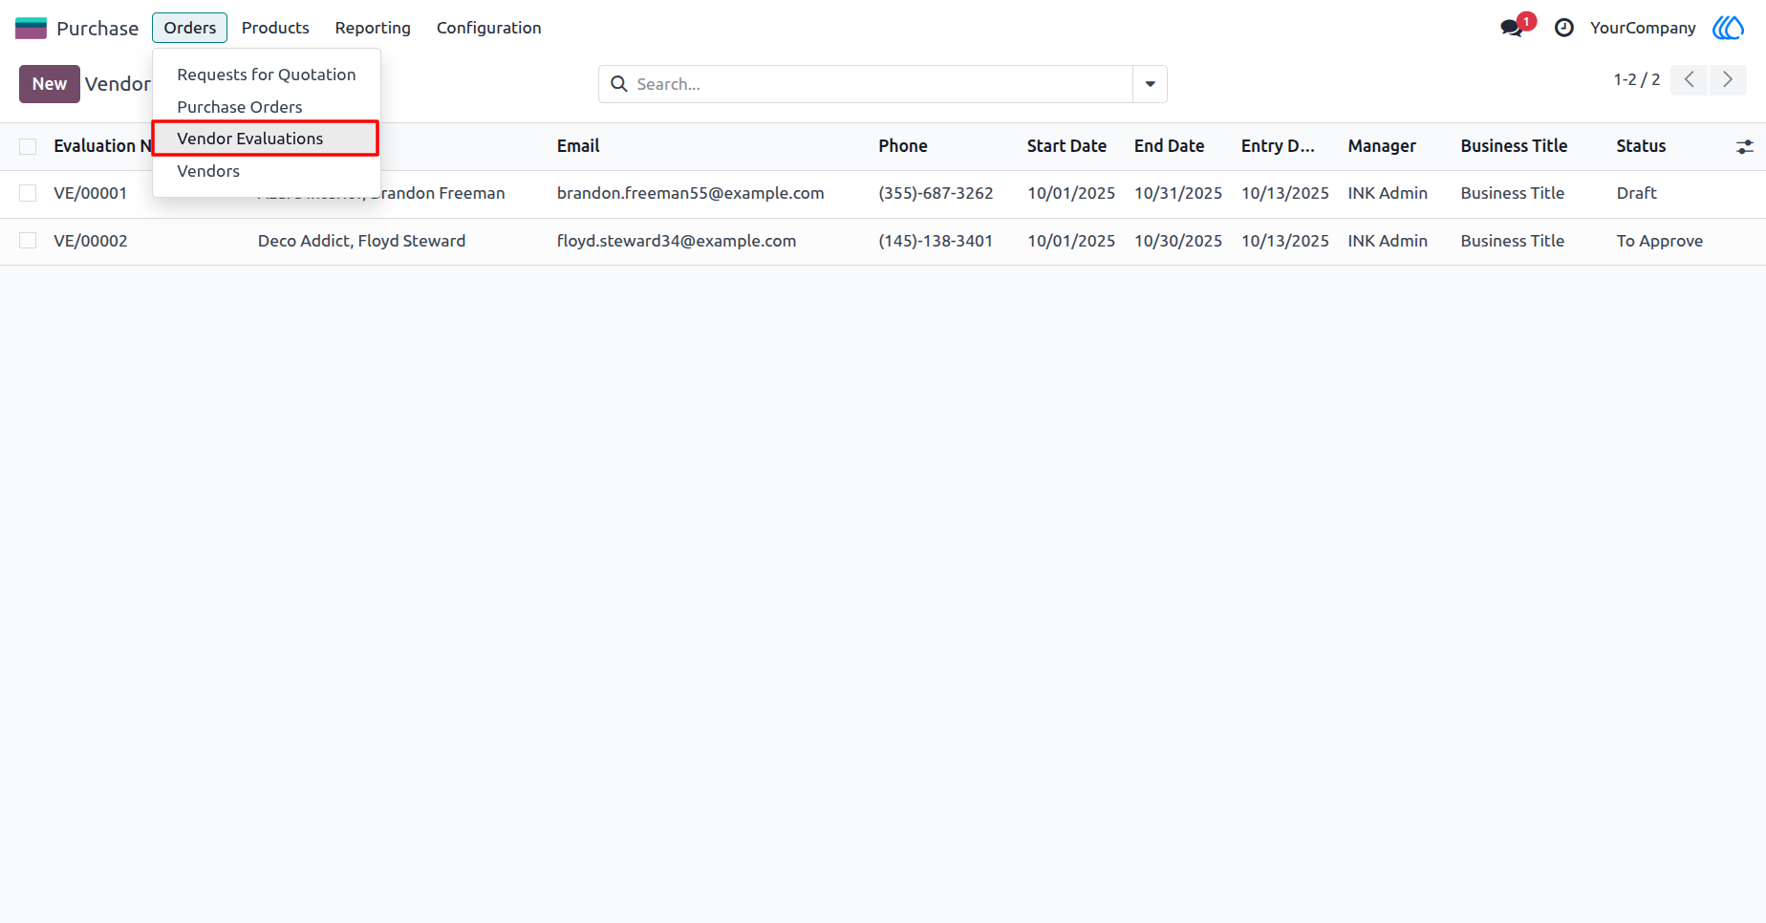Select the VE/00001 row checkbox

click(28, 193)
